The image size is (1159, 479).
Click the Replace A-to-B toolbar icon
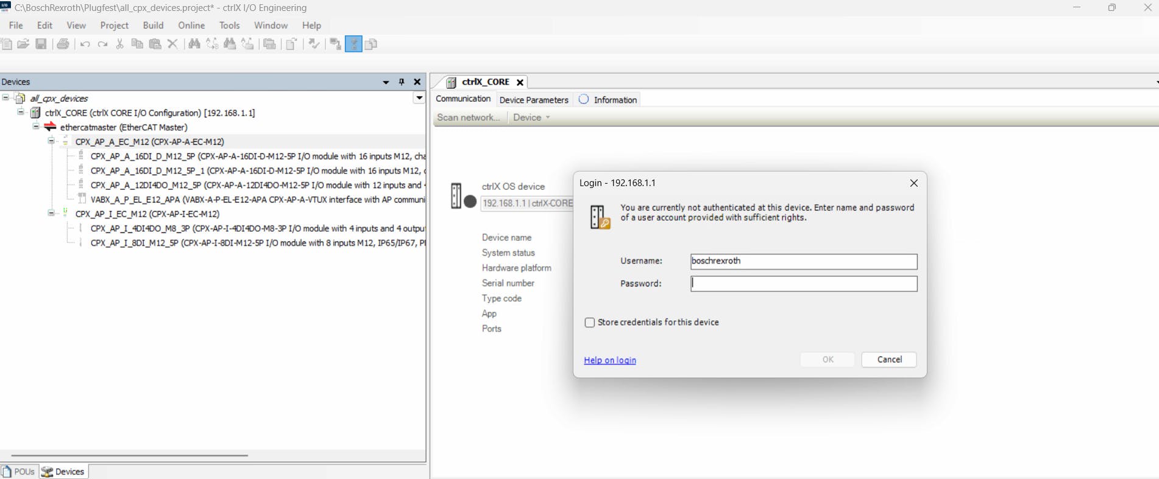point(212,44)
